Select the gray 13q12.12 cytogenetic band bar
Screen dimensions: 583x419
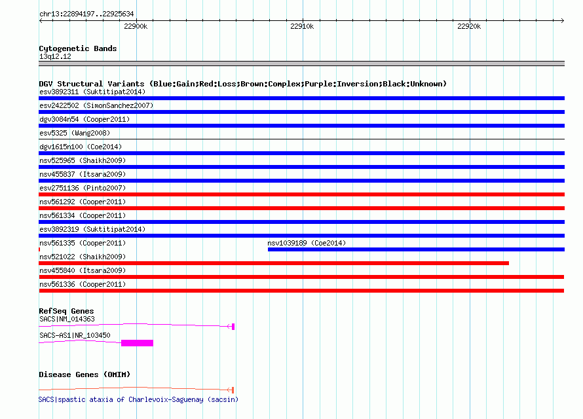click(x=301, y=64)
